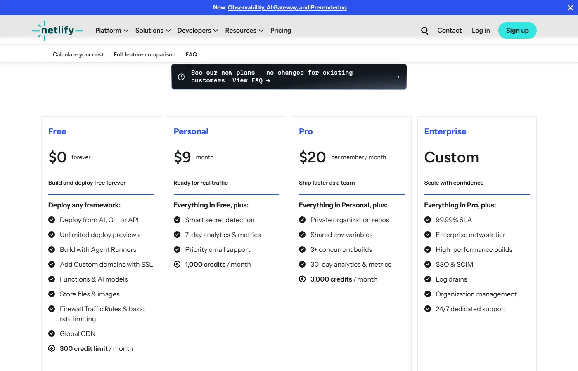Click checkmark icon beside Smart secret detection
This screenshot has height=371, width=578.
click(x=177, y=220)
